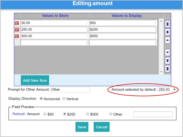Click the Refresh link in Field Preview

click(19, 114)
